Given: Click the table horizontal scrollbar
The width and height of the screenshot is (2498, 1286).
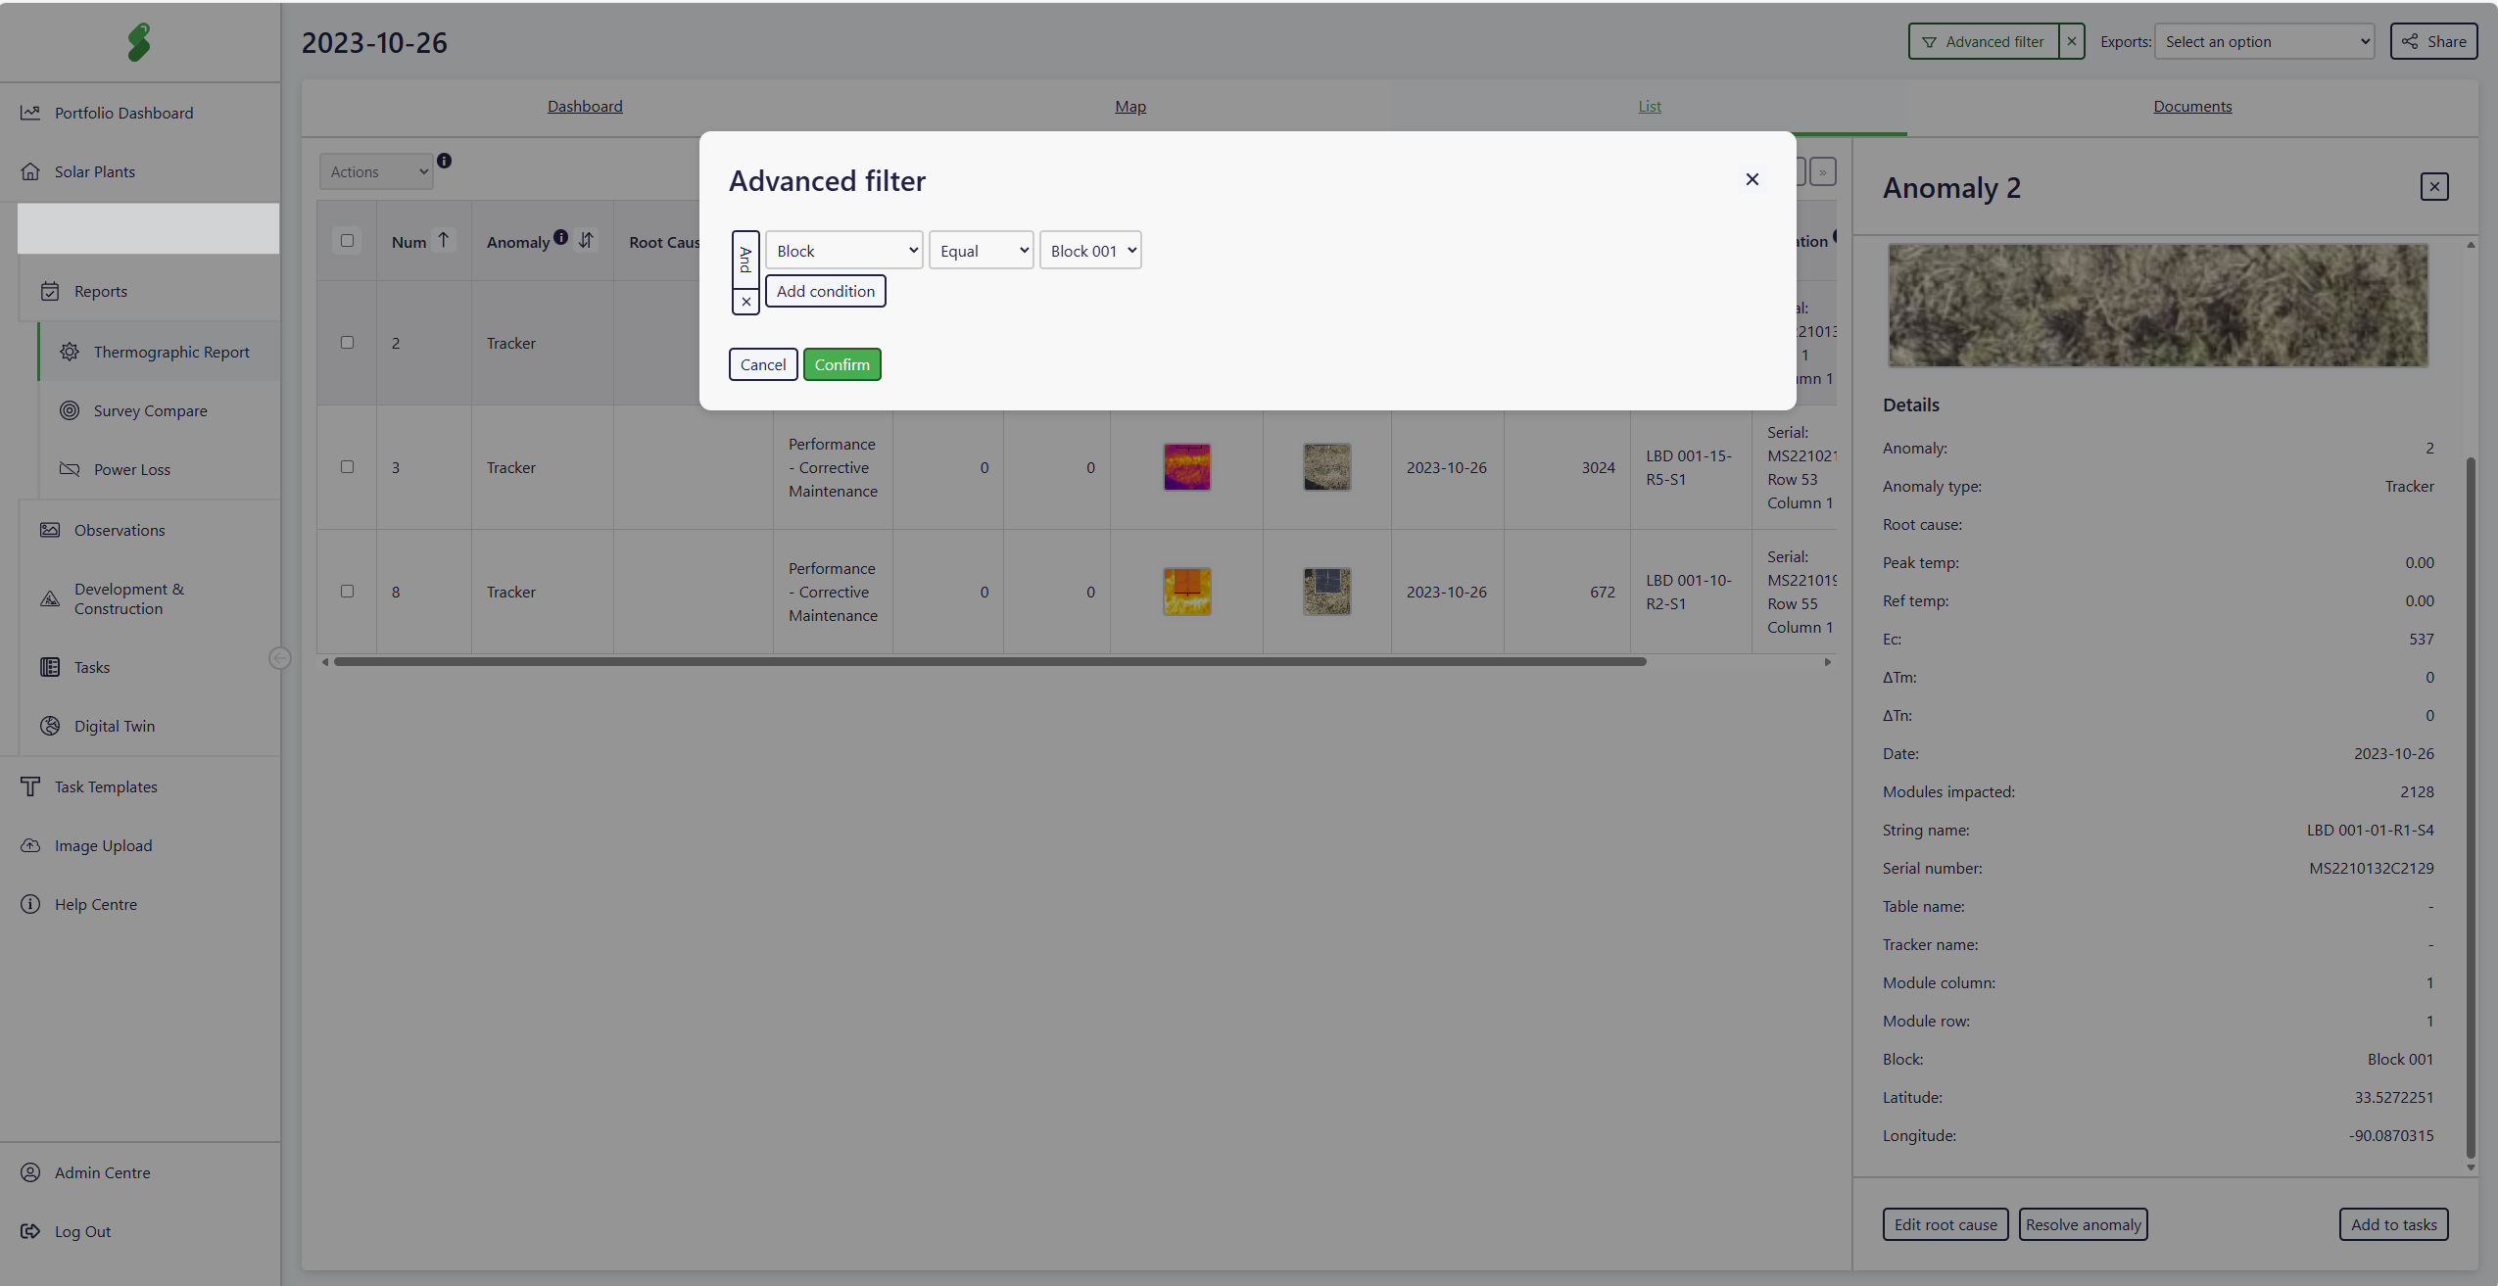Looking at the screenshot, I should click(989, 662).
